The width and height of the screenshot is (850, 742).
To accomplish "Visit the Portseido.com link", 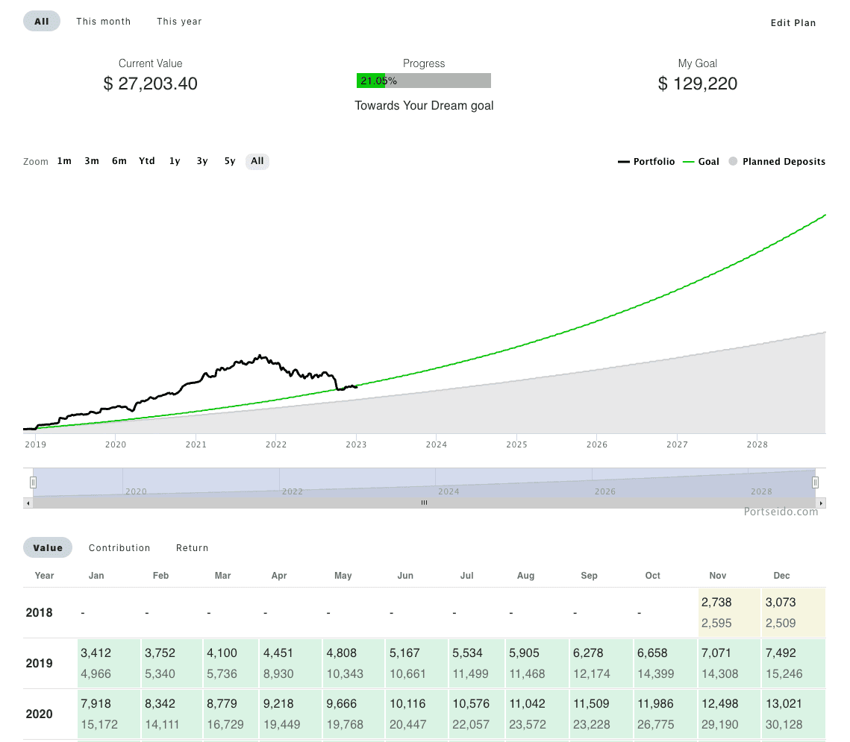I will coord(781,512).
